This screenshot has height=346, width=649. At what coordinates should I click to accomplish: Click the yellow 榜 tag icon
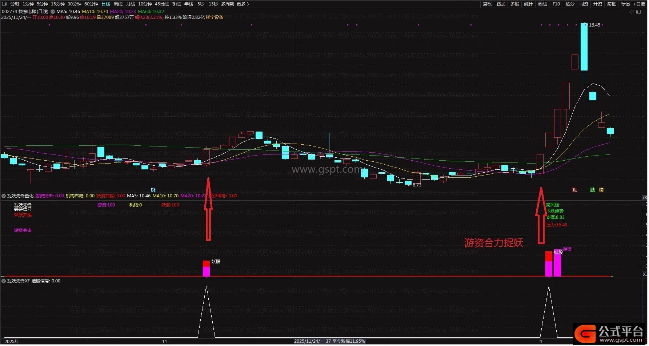(x=601, y=190)
